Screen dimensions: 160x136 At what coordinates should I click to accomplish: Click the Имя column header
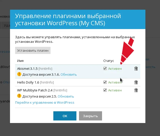[x=20, y=61]
